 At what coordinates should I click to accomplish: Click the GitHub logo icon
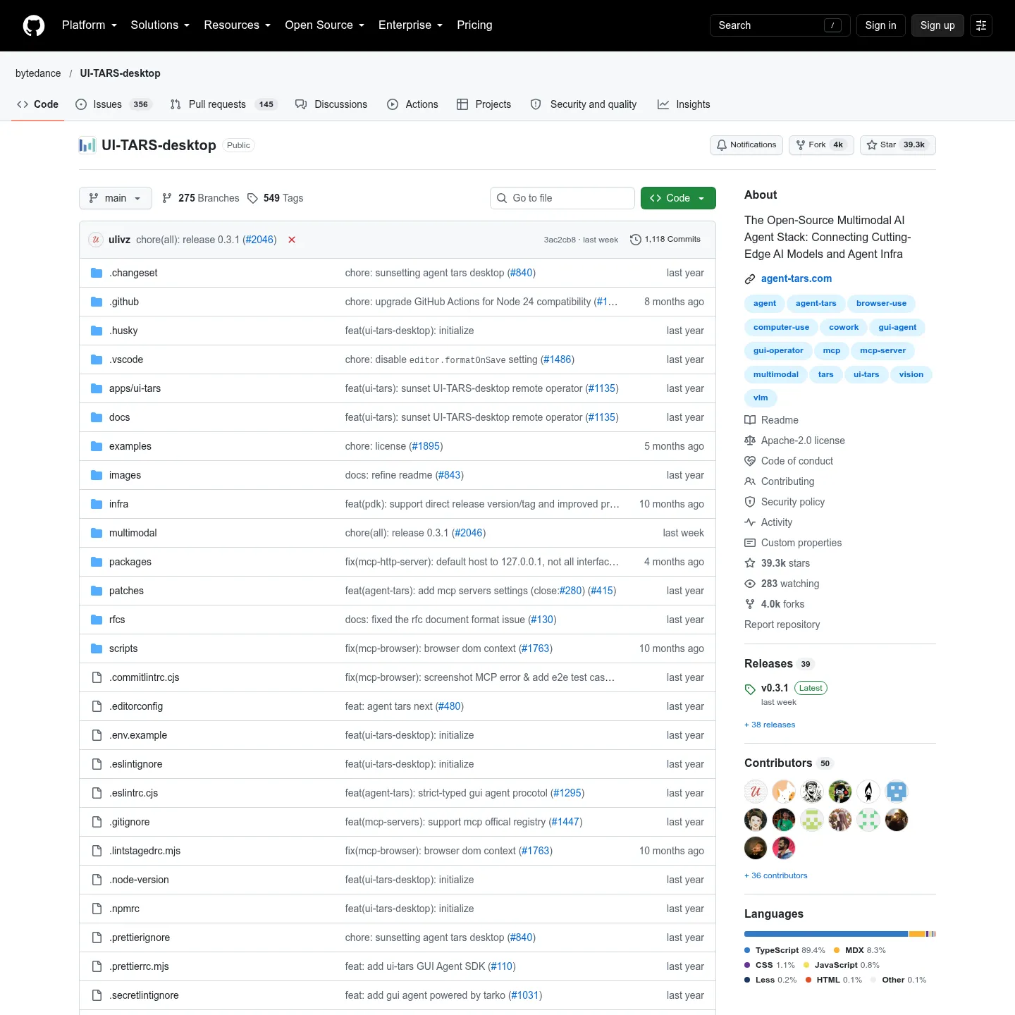[34, 25]
